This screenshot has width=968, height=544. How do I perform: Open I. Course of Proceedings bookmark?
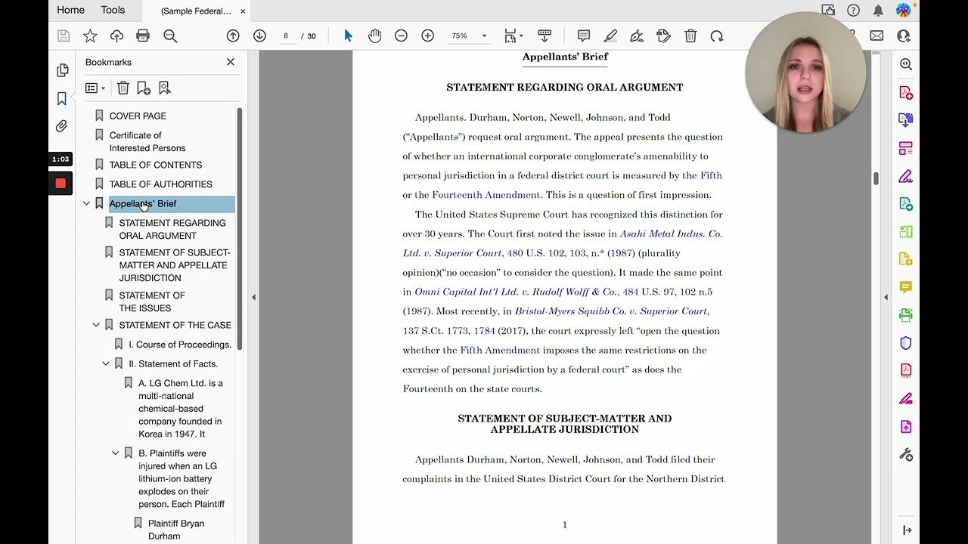(180, 345)
